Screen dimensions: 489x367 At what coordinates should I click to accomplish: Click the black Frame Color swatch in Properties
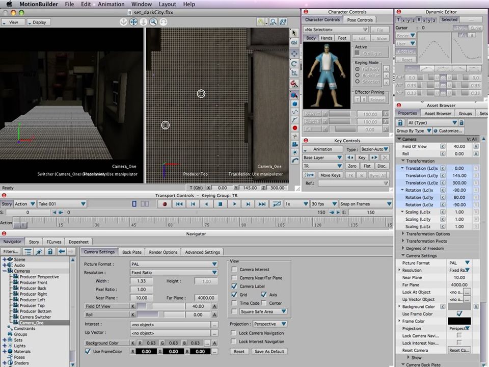coord(459,321)
